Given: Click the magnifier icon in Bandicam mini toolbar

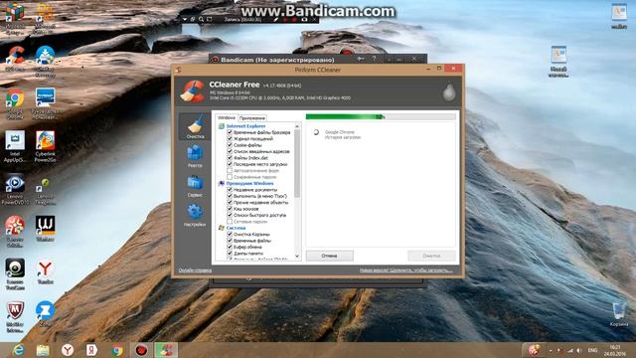Looking at the screenshot, I should pyautogui.click(x=201, y=19).
